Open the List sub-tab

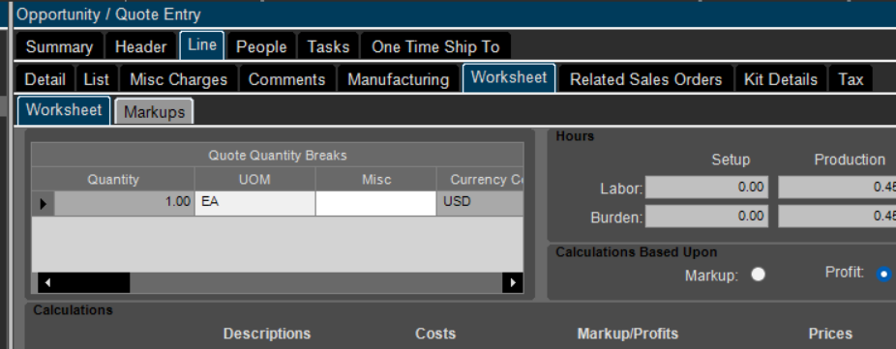click(96, 79)
